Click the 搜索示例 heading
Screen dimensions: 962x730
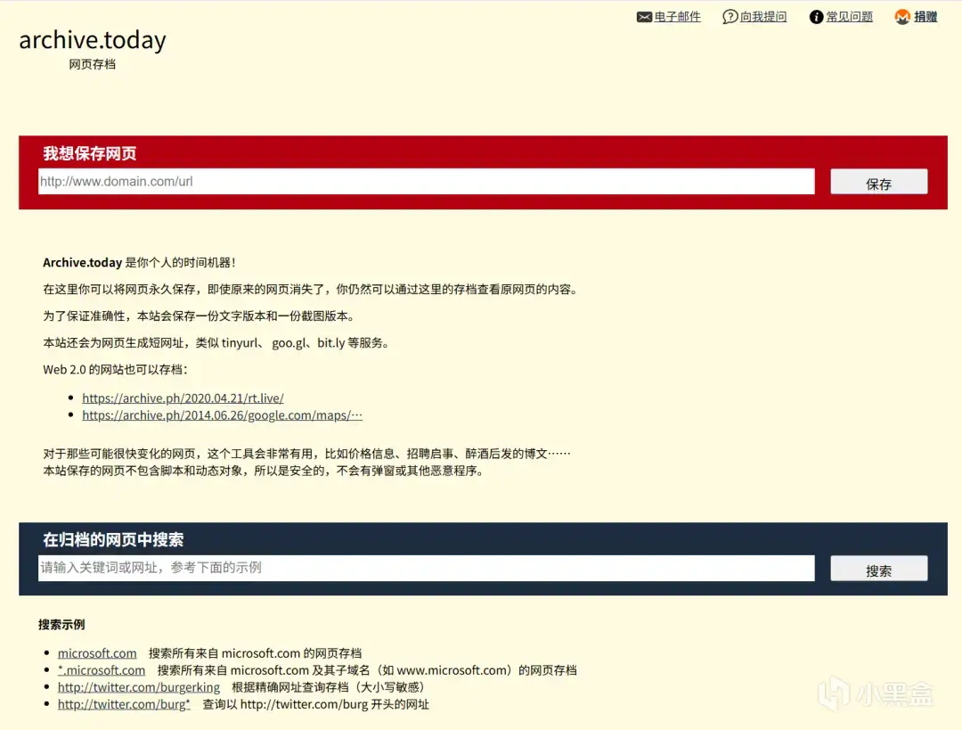click(61, 625)
